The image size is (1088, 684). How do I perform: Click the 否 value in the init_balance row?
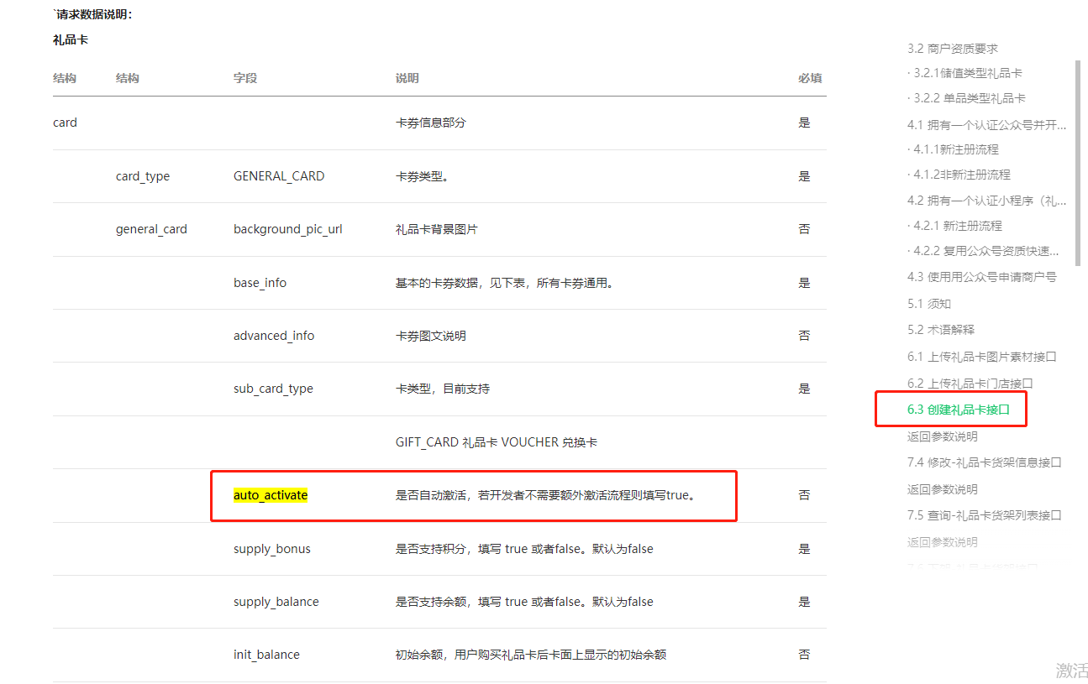(804, 655)
